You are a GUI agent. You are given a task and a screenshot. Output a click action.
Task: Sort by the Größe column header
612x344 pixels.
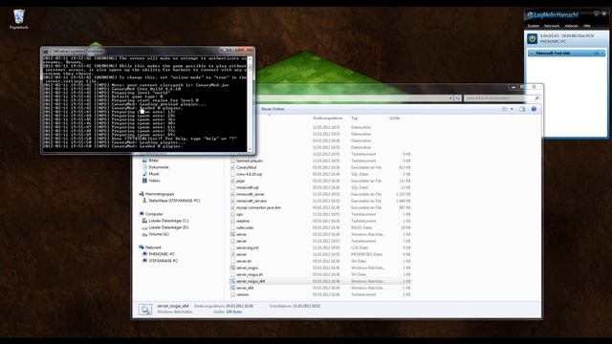[x=394, y=118]
